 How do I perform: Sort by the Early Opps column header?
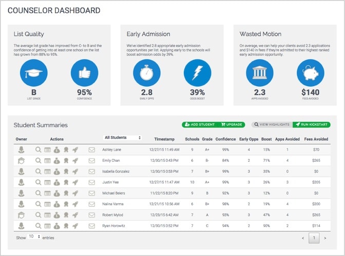(248, 139)
